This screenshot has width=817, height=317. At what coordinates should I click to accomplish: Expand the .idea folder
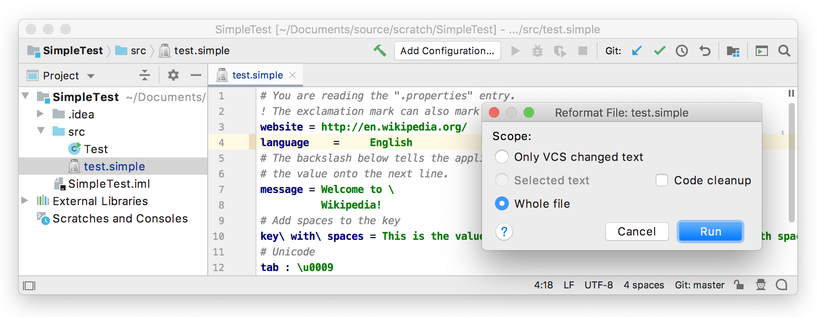[40, 114]
